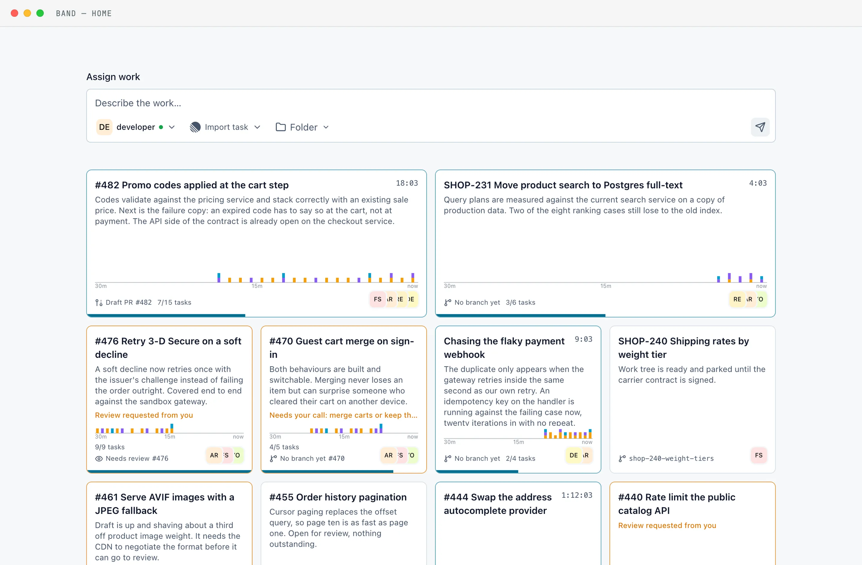Click the Draft PR #482 pull-request icon
The width and height of the screenshot is (862, 565).
pos(99,303)
